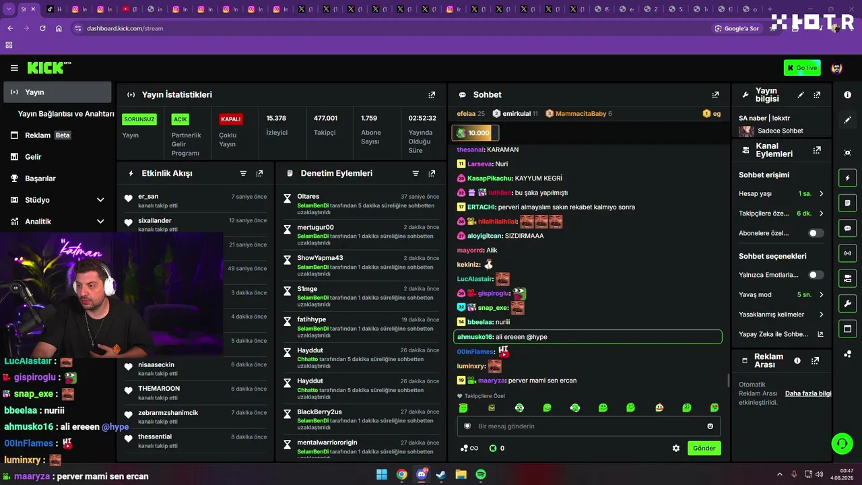The height and width of the screenshot is (485, 862).
Task: Open the browser tab list dropdown
Action: click(9, 9)
